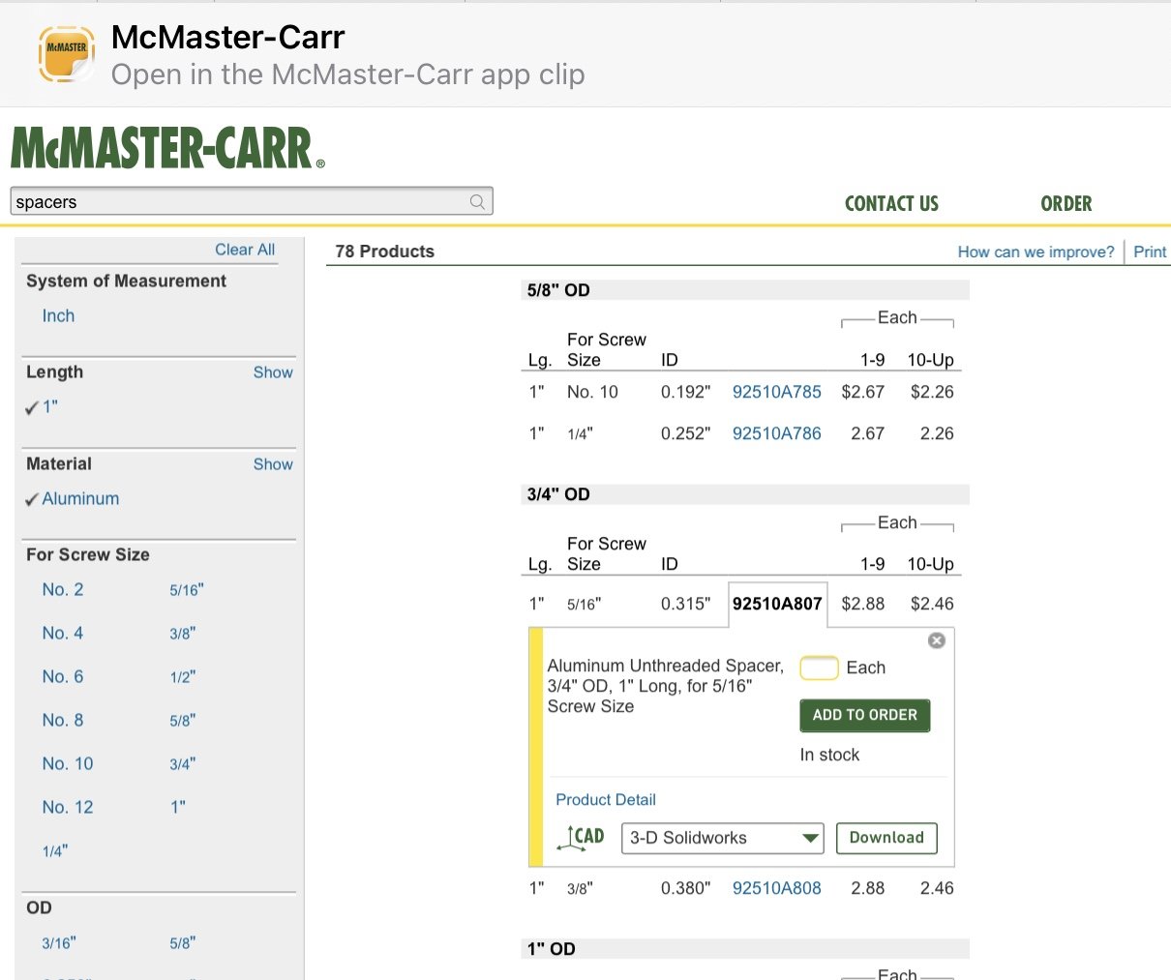Click the System of Measurement heading

coord(126,282)
